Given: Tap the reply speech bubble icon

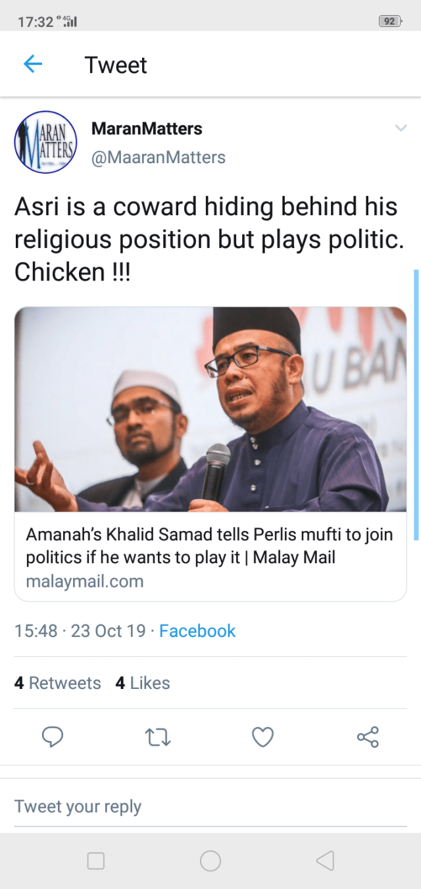Looking at the screenshot, I should click(53, 736).
